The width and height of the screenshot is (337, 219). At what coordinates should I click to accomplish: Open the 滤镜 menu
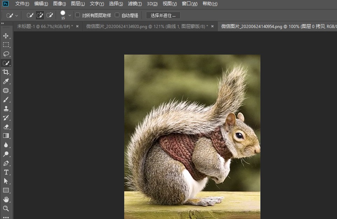coord(135,3)
